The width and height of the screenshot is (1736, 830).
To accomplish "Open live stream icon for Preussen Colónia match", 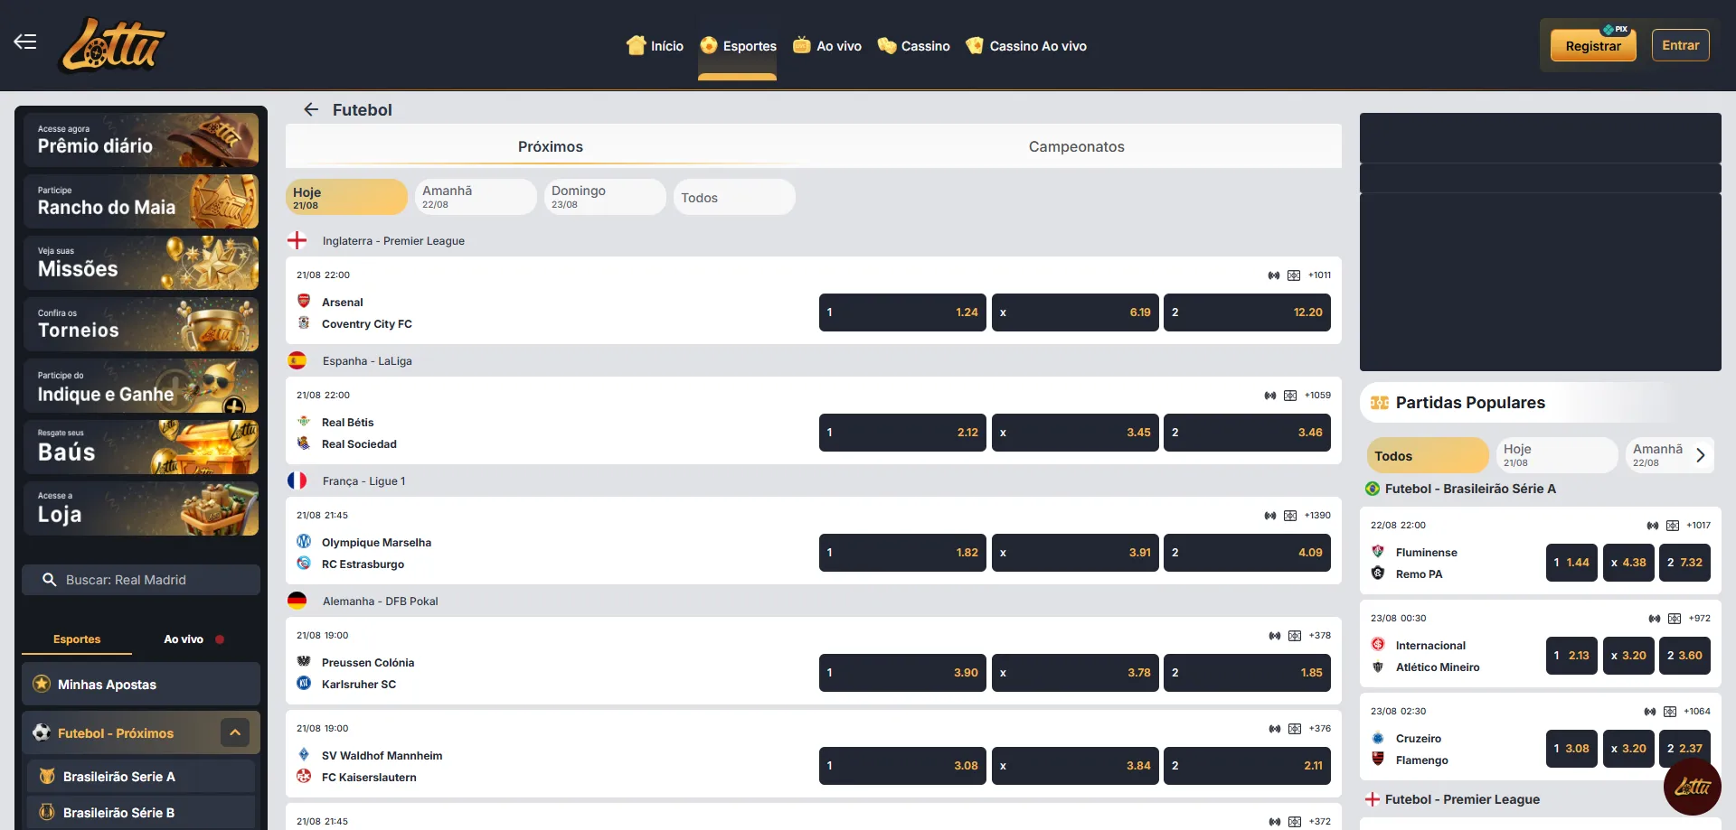I will click(x=1275, y=636).
